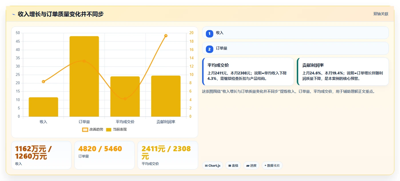Screen dimensions: 400x181
Task: Click the lightning icon beside the title
Action: (13, 14)
